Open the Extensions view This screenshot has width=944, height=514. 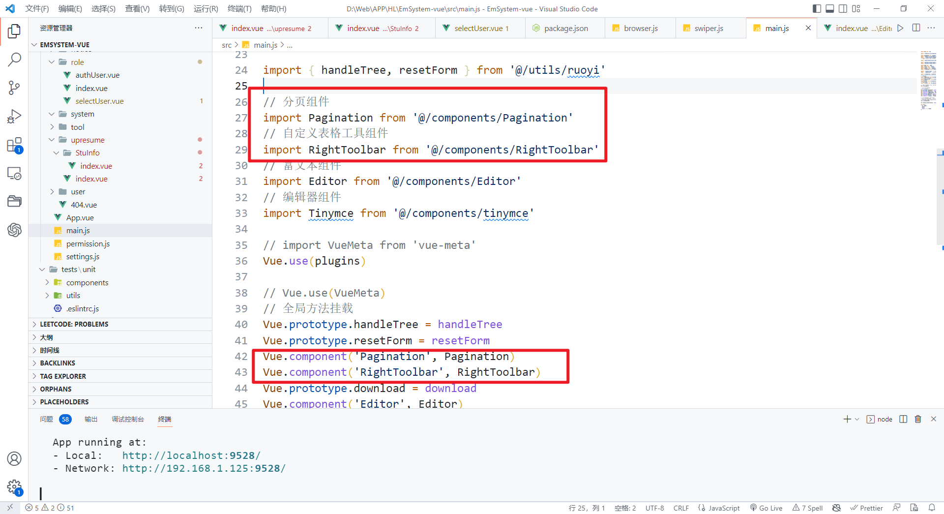14,146
